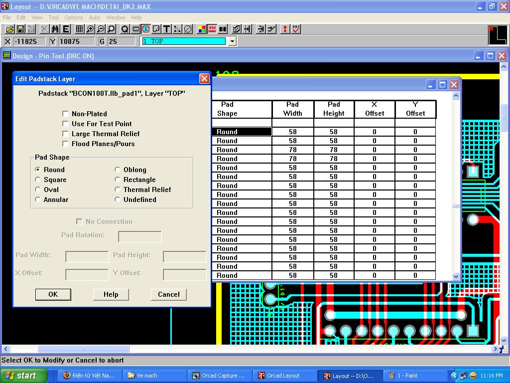Image resolution: width=510 pixels, height=383 pixels.
Task: Open the View menu
Action: click(37, 17)
